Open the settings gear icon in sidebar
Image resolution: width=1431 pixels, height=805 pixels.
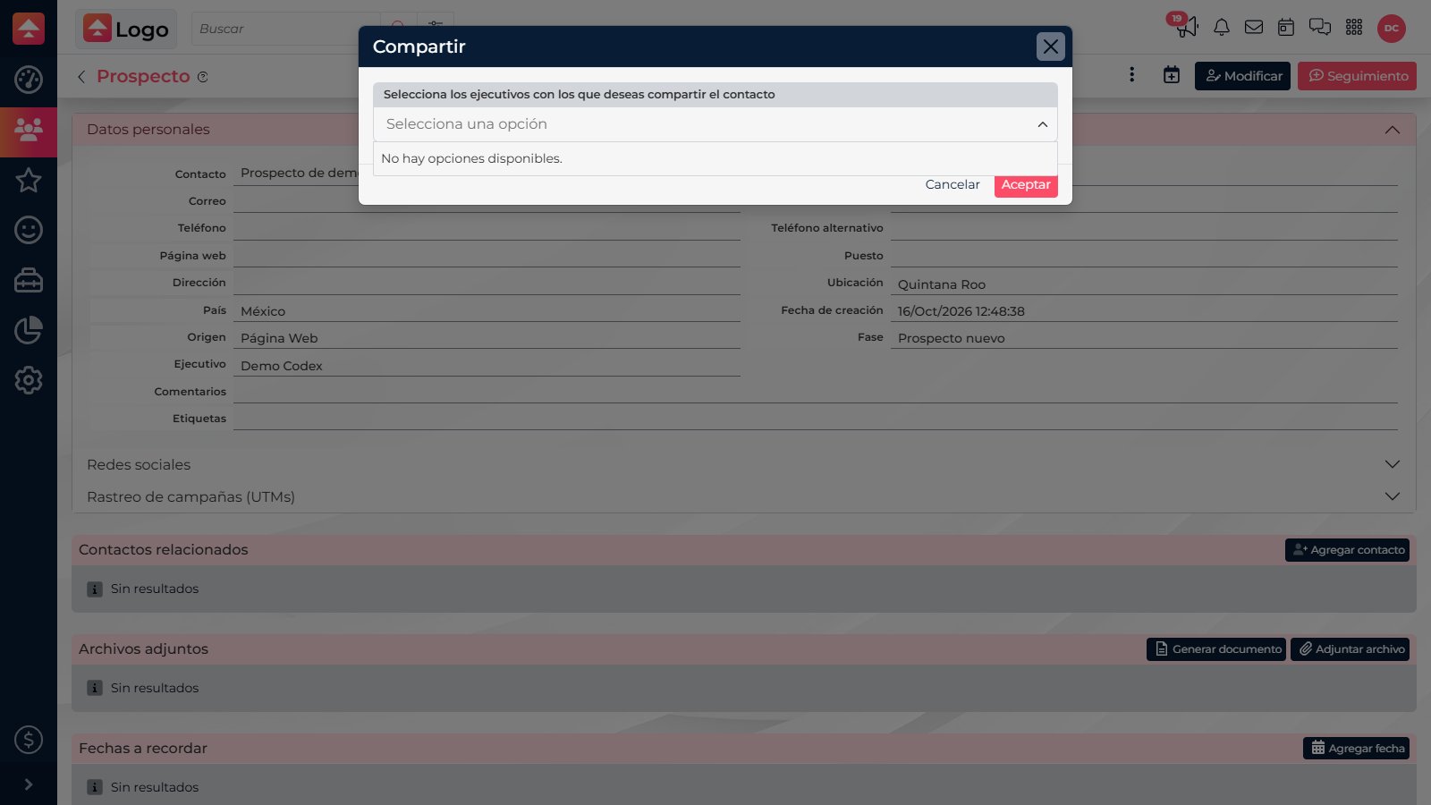coord(29,380)
